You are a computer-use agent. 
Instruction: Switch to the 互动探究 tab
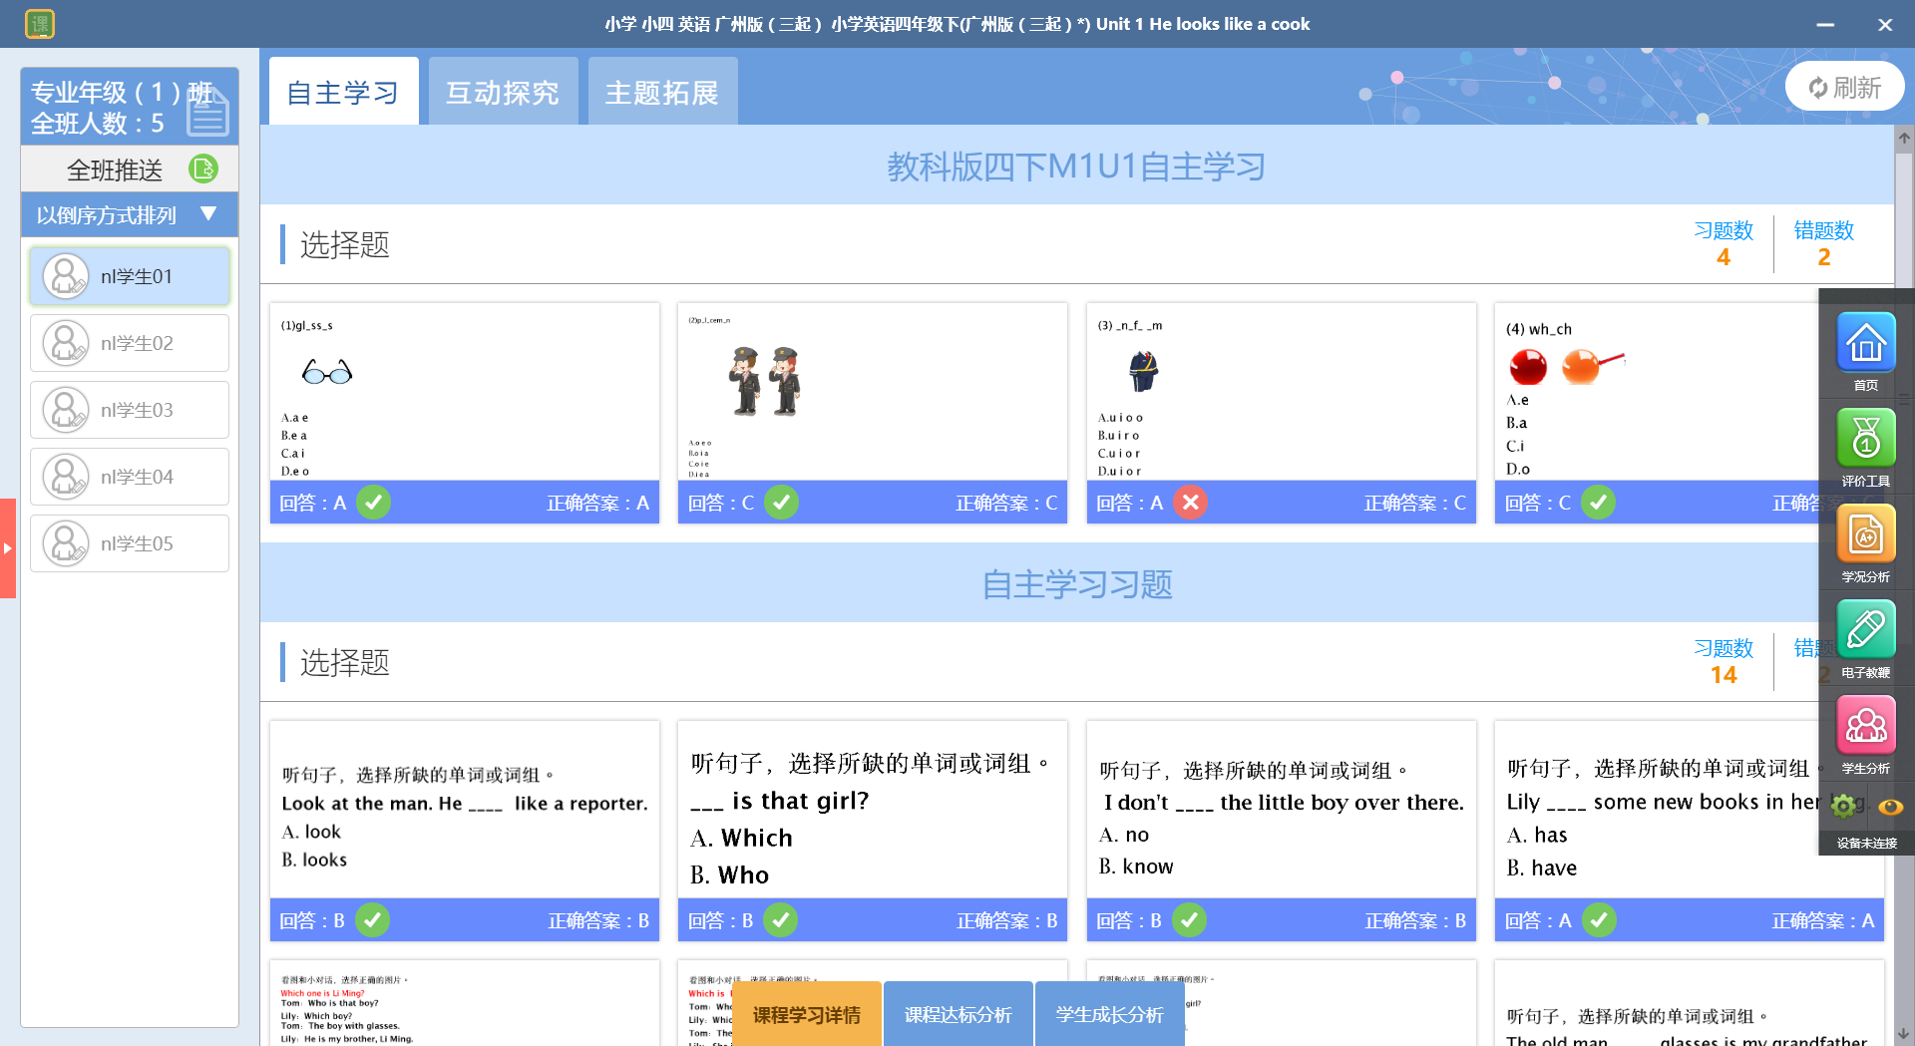[503, 92]
